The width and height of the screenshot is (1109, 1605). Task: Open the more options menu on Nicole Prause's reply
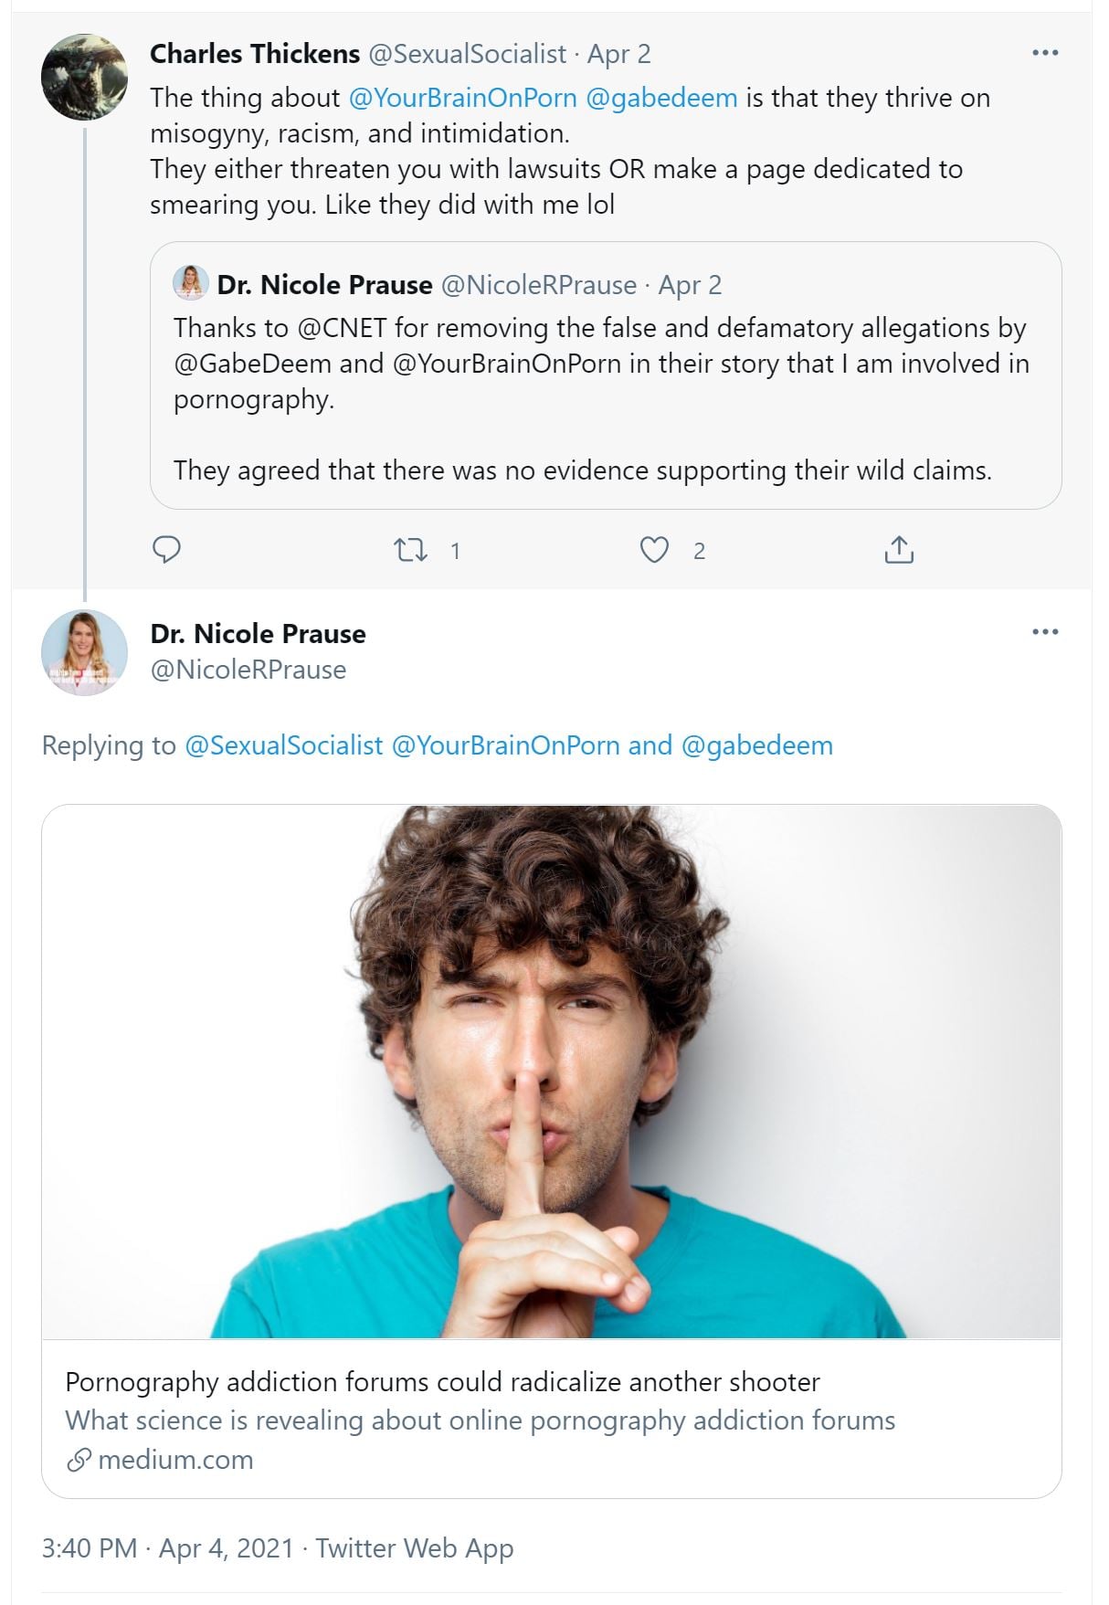[x=1044, y=632]
